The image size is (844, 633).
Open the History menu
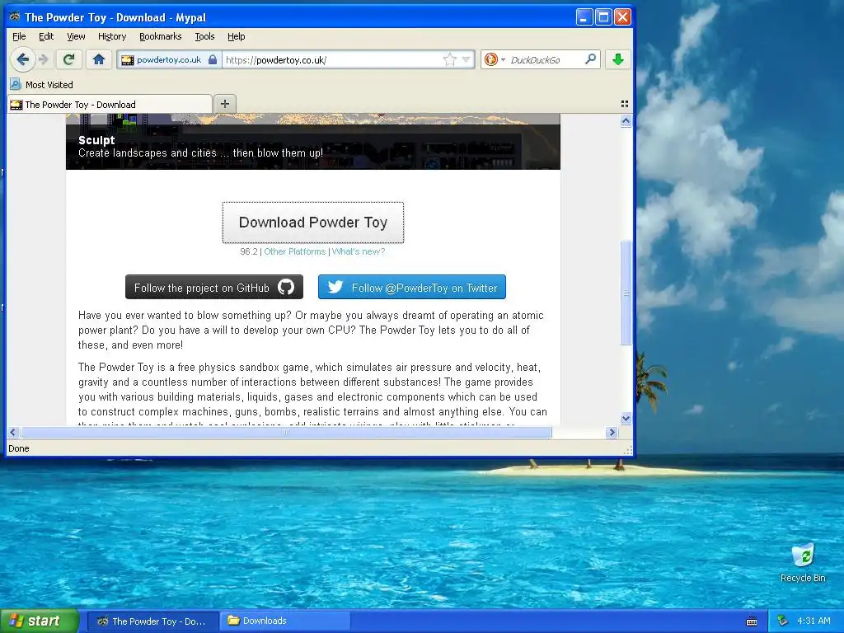pos(112,36)
